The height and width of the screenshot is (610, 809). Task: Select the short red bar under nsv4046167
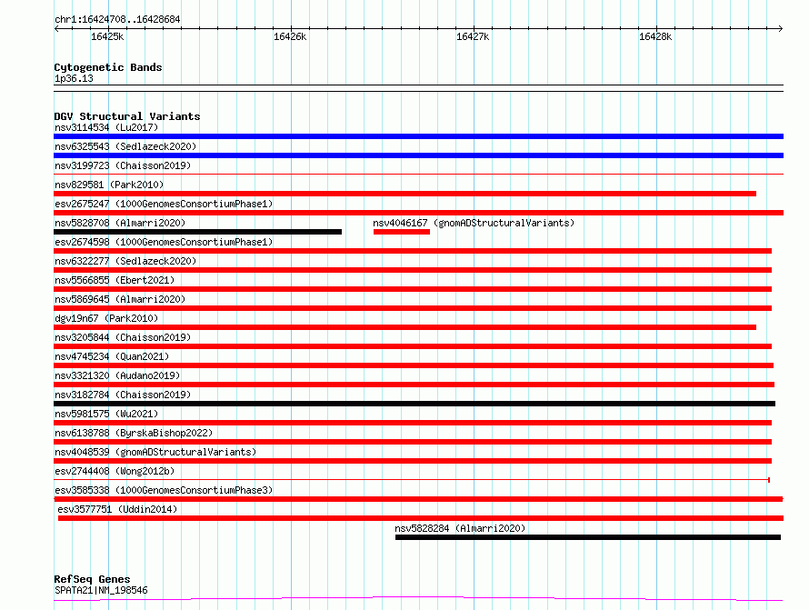click(x=402, y=232)
